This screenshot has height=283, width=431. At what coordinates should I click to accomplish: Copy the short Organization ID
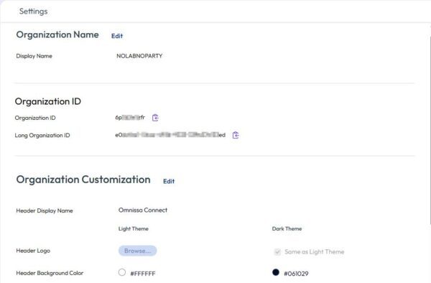point(155,118)
